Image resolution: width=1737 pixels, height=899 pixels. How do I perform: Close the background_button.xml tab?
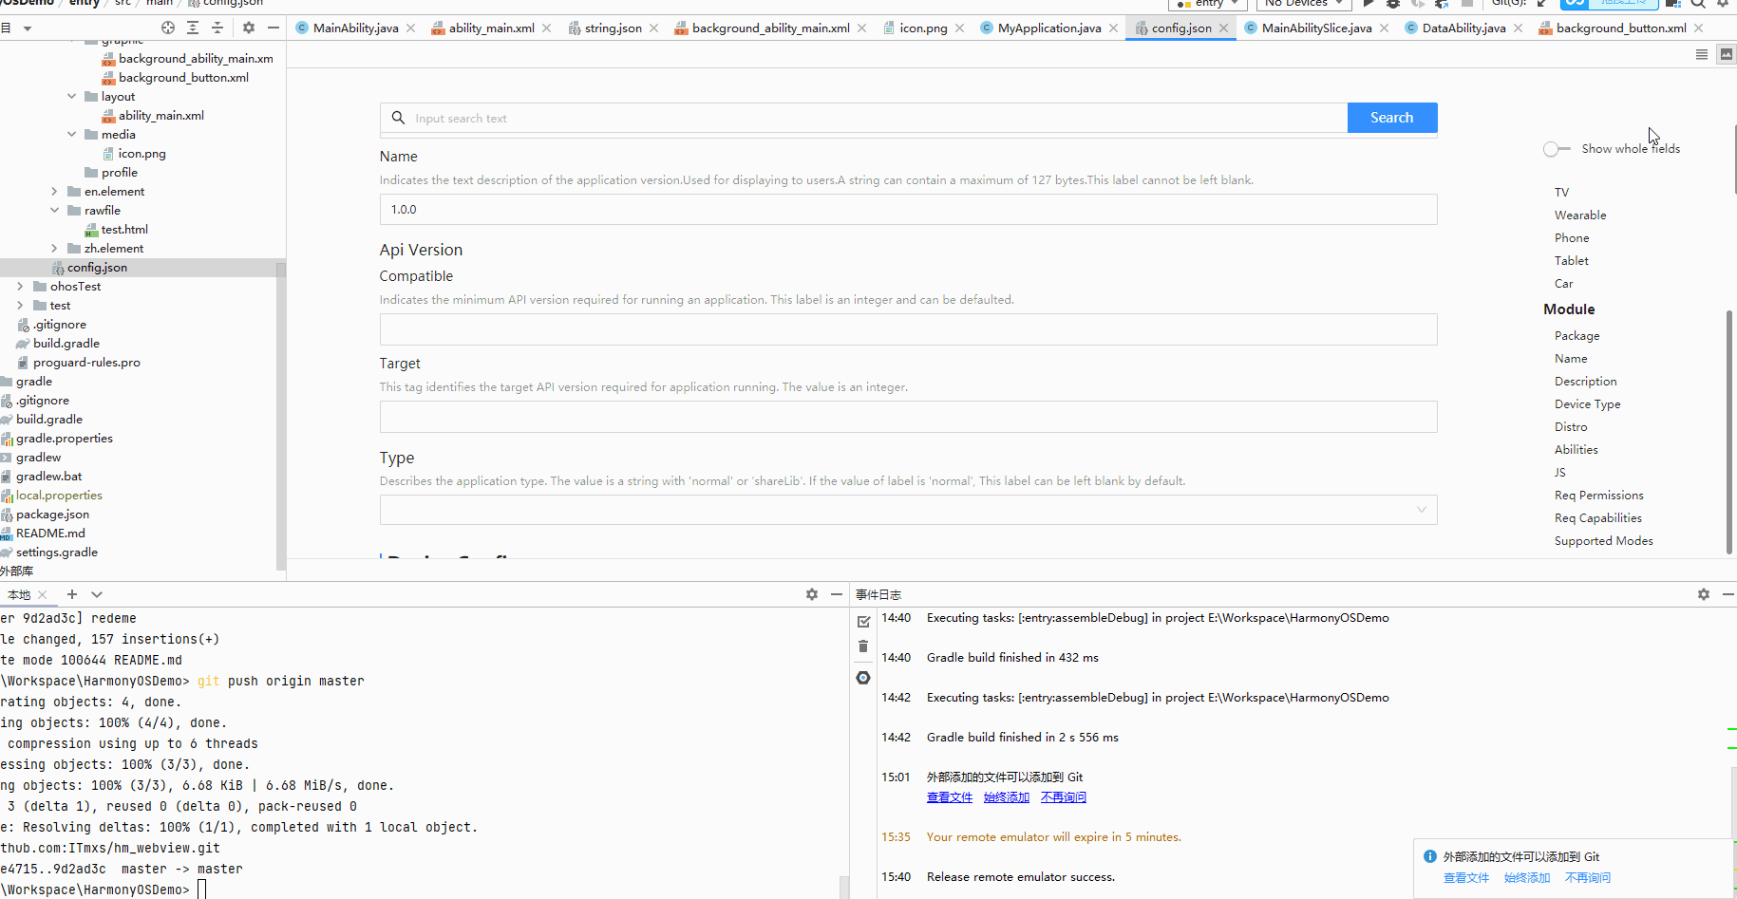(x=1699, y=28)
